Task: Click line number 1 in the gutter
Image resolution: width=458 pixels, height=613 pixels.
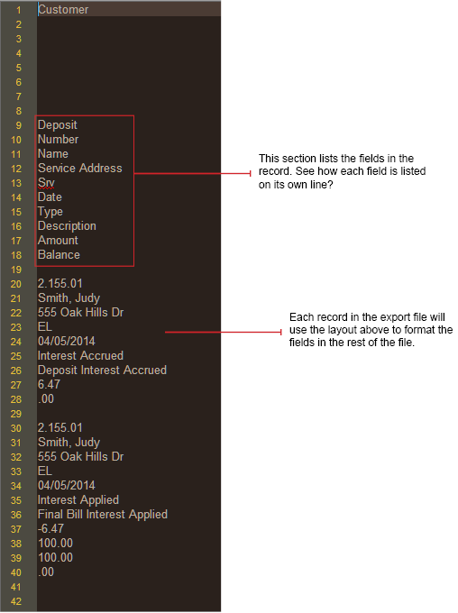Action: point(18,10)
